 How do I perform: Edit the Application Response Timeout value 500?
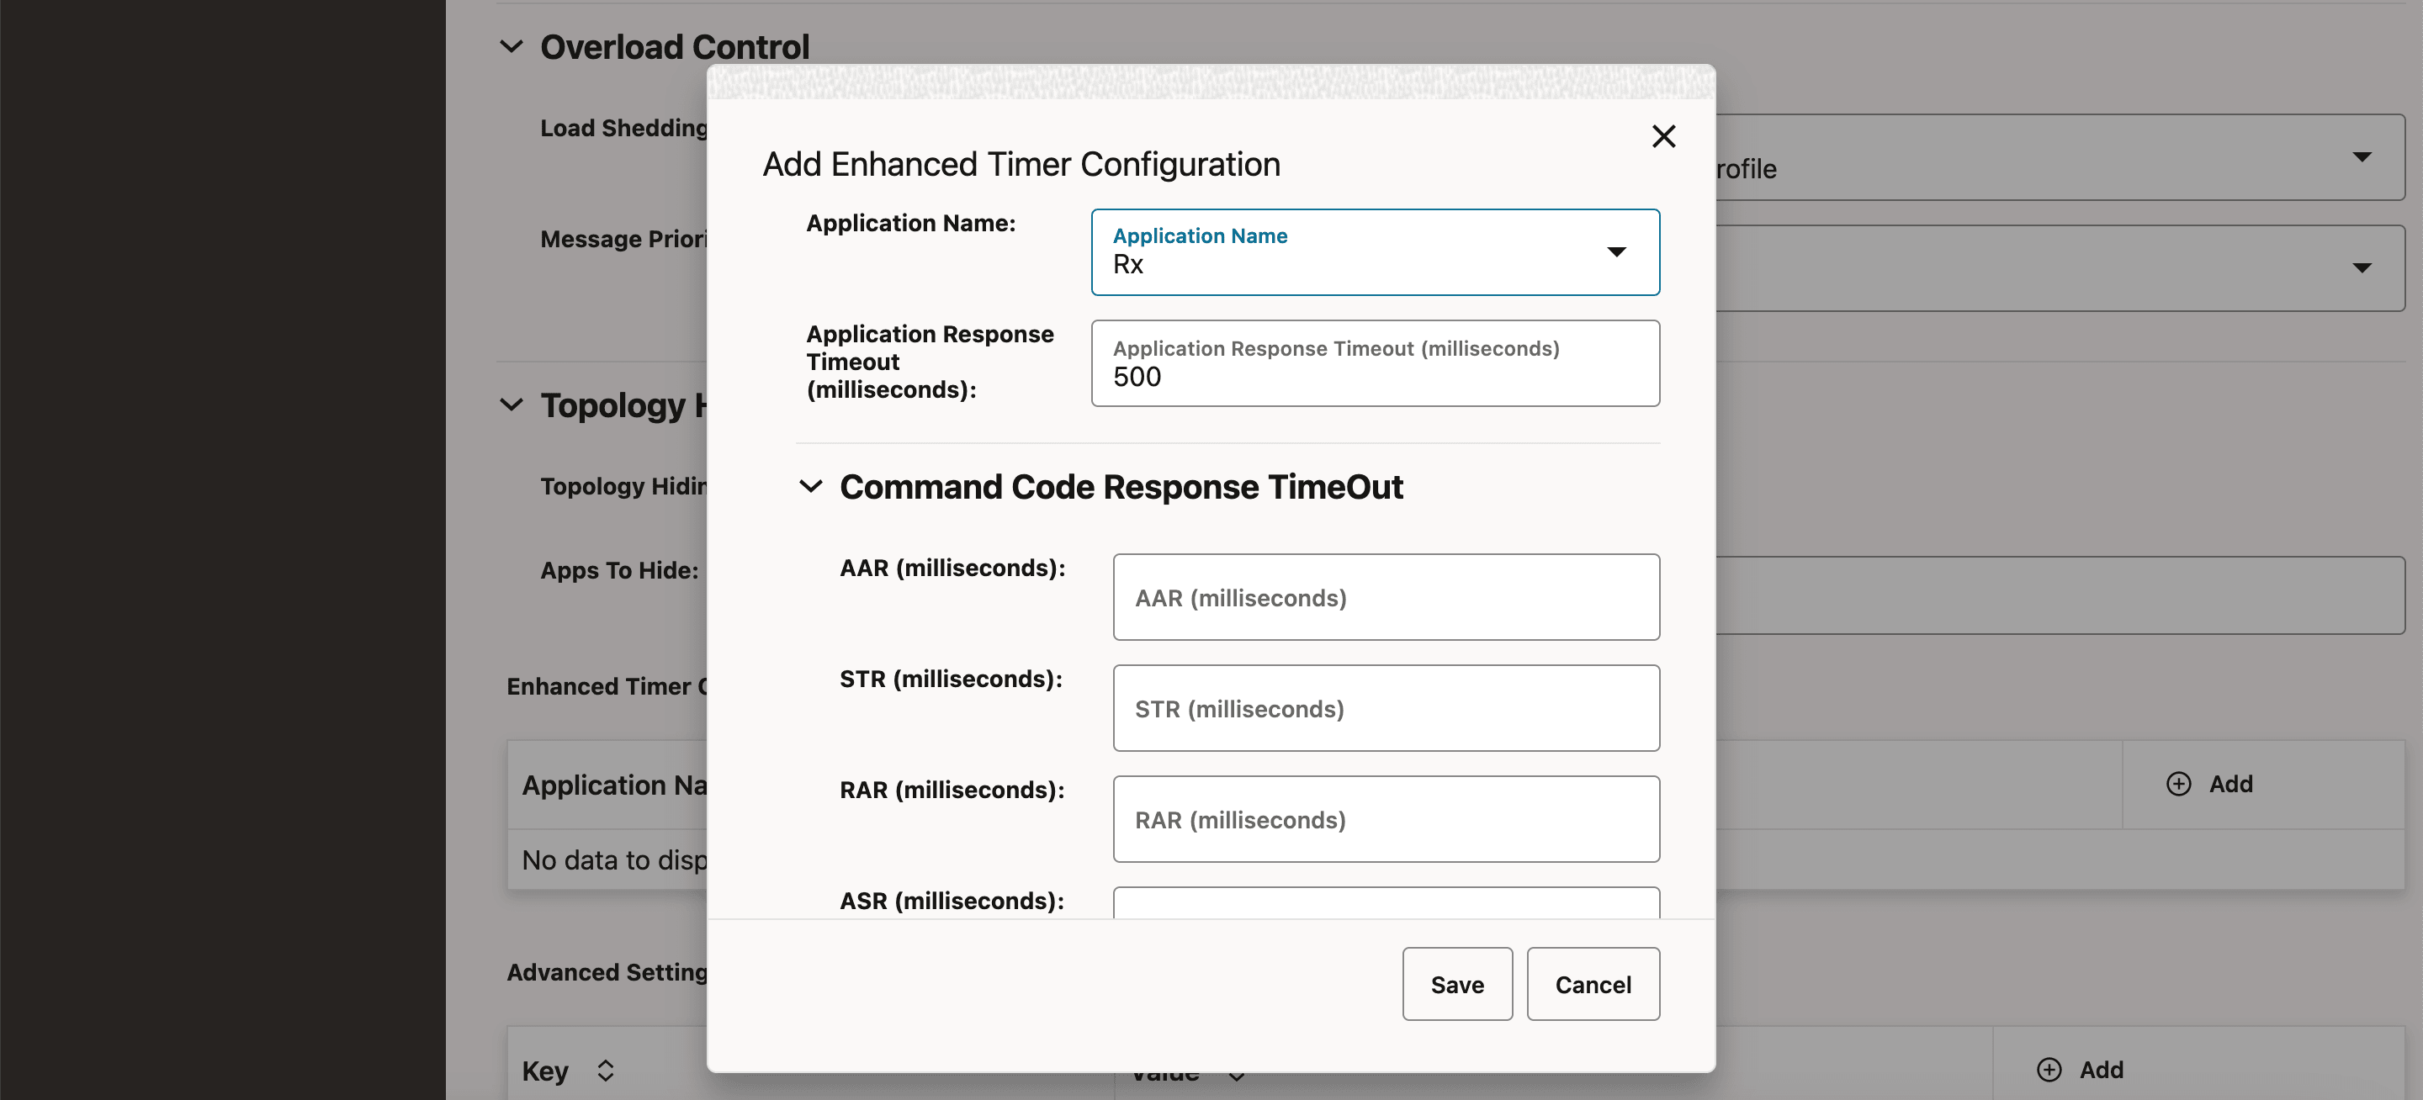[1376, 376]
